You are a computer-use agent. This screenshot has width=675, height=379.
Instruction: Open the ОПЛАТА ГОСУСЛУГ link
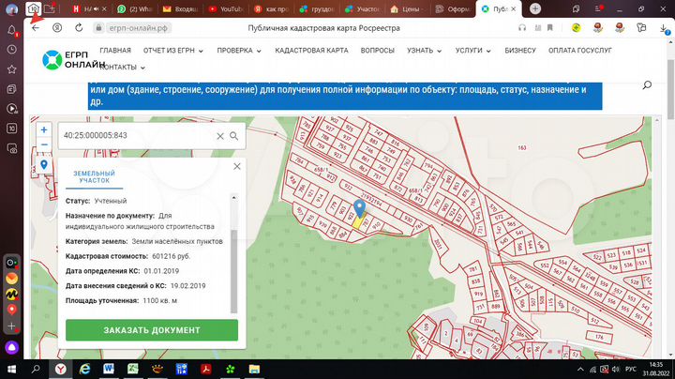pyautogui.click(x=581, y=49)
